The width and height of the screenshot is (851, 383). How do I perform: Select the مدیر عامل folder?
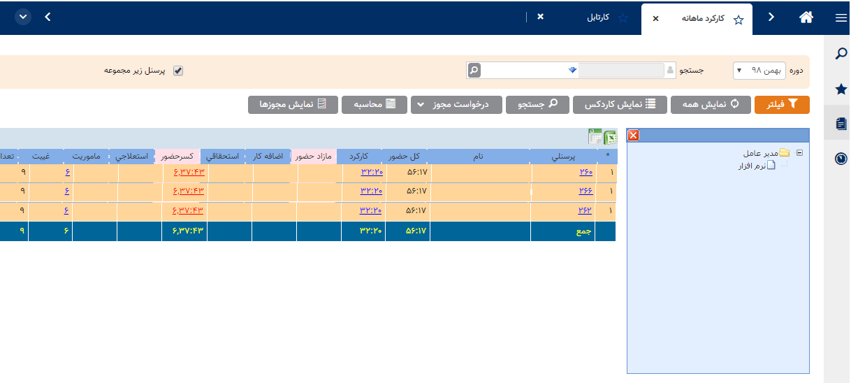[x=766, y=152]
